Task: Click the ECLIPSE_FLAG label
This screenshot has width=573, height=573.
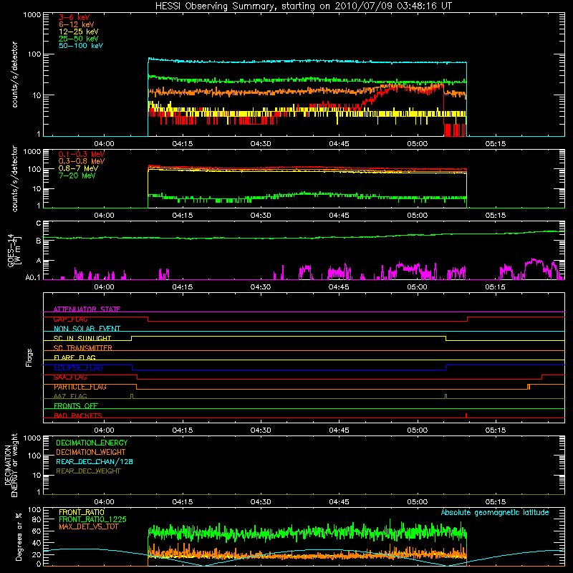Action: pos(78,367)
